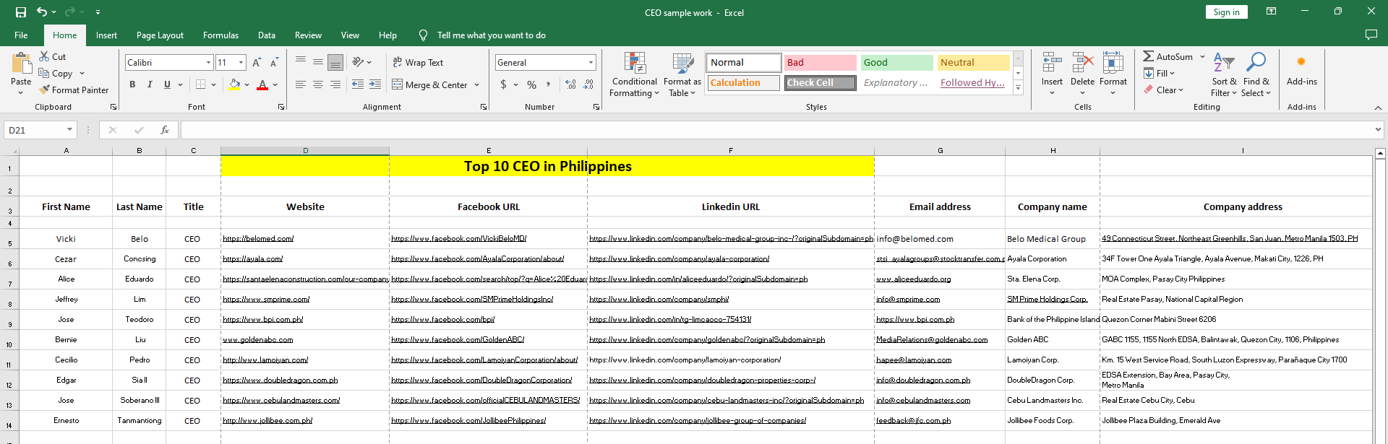Apply comma style

coord(549,84)
